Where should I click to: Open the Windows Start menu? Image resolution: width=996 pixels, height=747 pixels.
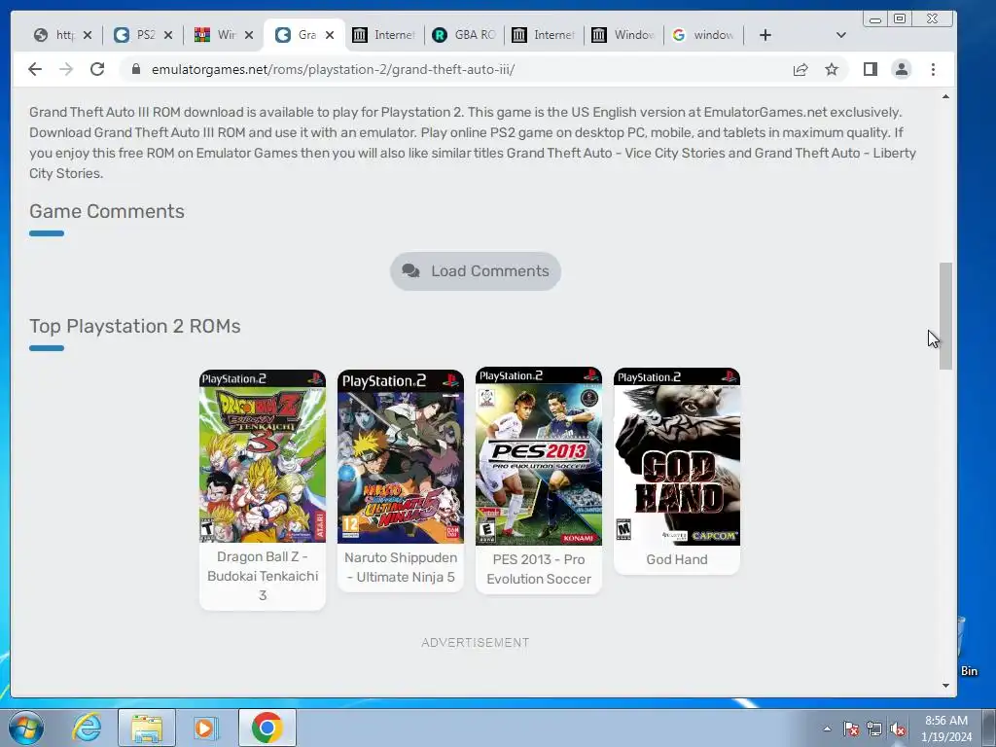(x=26, y=728)
